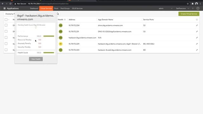Edit the virtual service at 10.79.172.231
The width and height of the screenshot is (203, 114).
[197, 31]
